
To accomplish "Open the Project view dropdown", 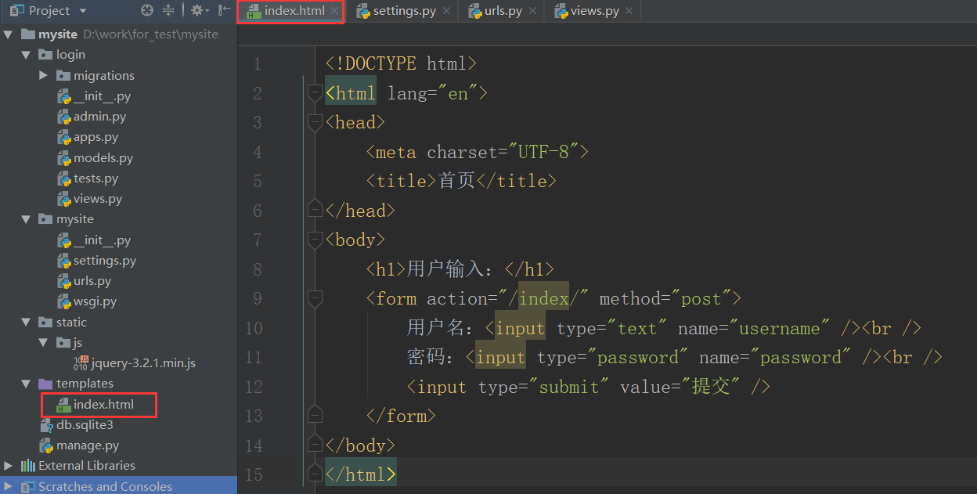I will (x=83, y=11).
